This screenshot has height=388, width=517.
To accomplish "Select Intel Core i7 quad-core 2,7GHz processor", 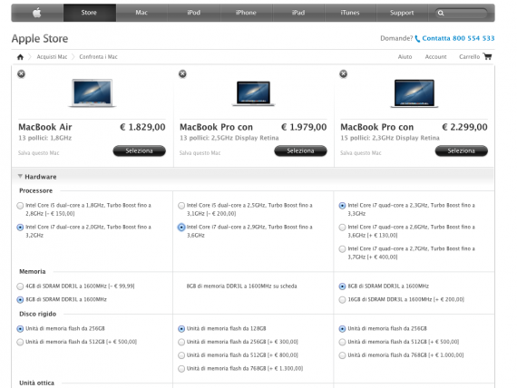I will click(342, 249).
